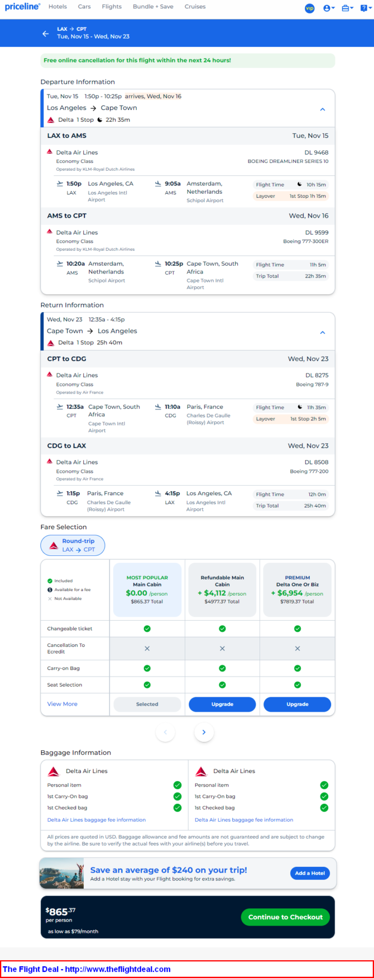
Task: Open the user account menu
Action: (x=329, y=8)
